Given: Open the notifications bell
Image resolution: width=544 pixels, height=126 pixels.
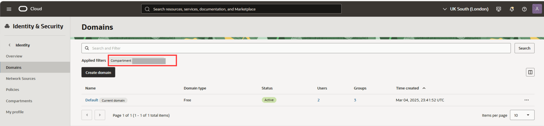Looking at the screenshot, I should click(512, 9).
